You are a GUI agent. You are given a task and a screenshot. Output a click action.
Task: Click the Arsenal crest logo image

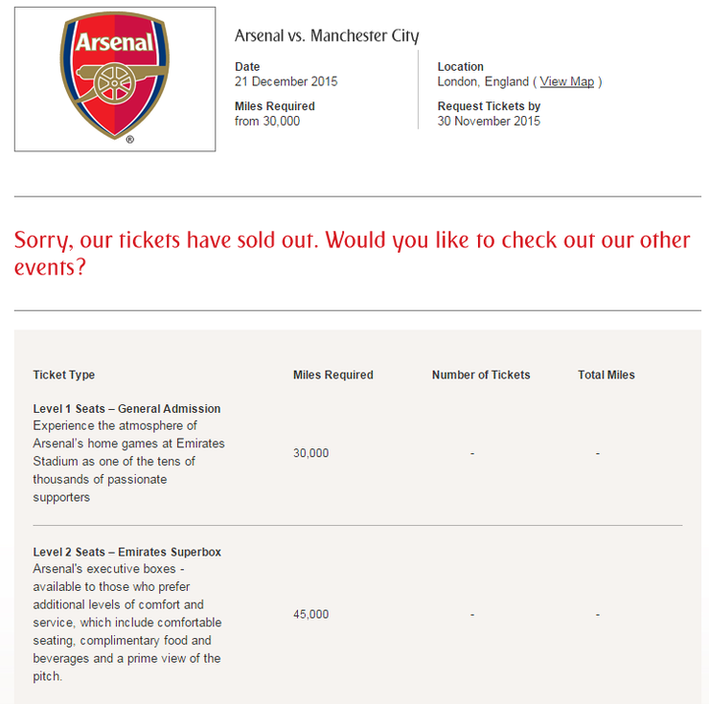115,79
